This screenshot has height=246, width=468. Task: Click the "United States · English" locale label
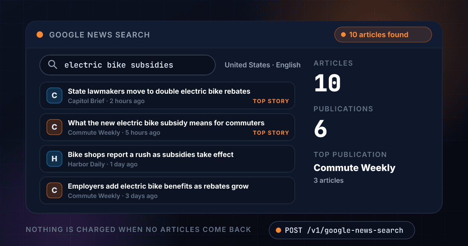coord(262,65)
